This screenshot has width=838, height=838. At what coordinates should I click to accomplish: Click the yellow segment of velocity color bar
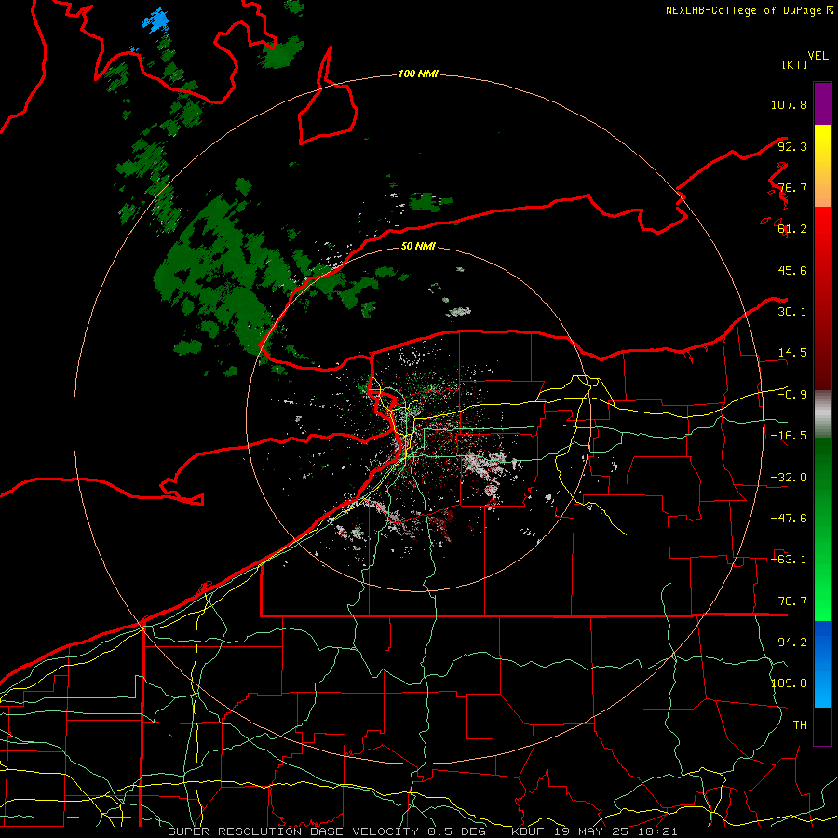pos(822,166)
